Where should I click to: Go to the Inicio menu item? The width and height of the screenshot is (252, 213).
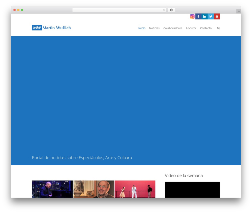click(x=142, y=28)
